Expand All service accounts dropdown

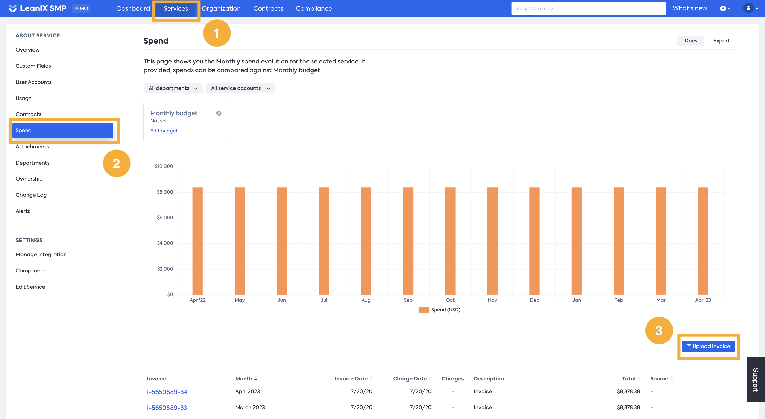241,88
